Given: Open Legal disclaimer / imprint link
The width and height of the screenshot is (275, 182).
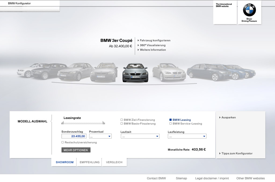Looking at the screenshot, I should pyautogui.click(x=212, y=178).
